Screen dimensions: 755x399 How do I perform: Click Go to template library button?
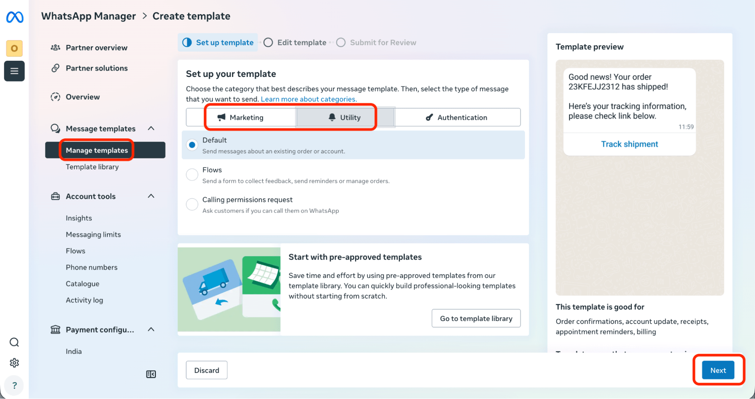tap(476, 319)
